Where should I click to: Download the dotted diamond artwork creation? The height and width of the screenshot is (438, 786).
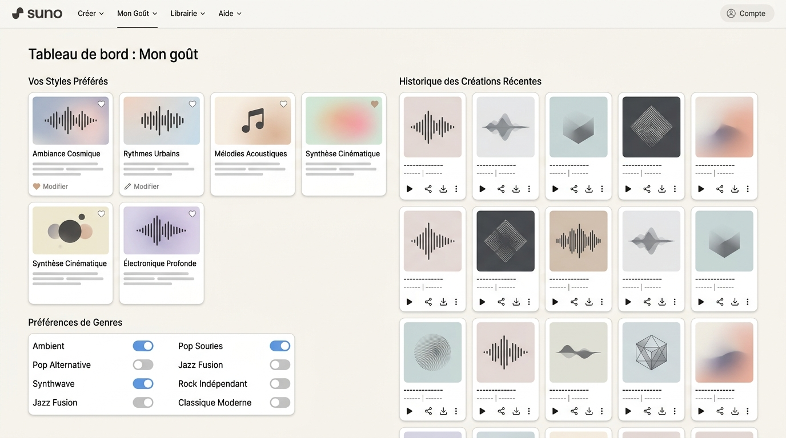[x=662, y=189]
